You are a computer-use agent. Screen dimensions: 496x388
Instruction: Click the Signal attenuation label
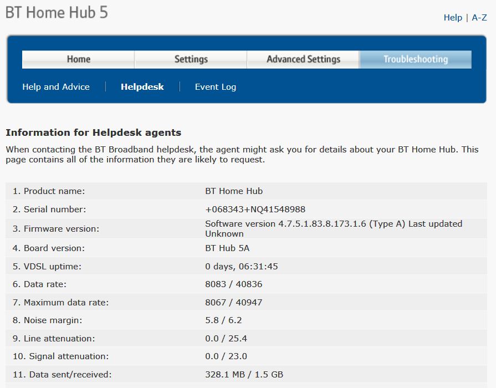pos(60,356)
